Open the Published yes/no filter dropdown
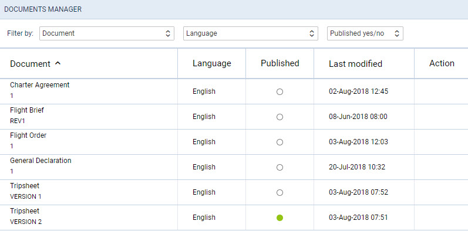Image resolution: width=468 pixels, height=231 pixels. pos(365,33)
